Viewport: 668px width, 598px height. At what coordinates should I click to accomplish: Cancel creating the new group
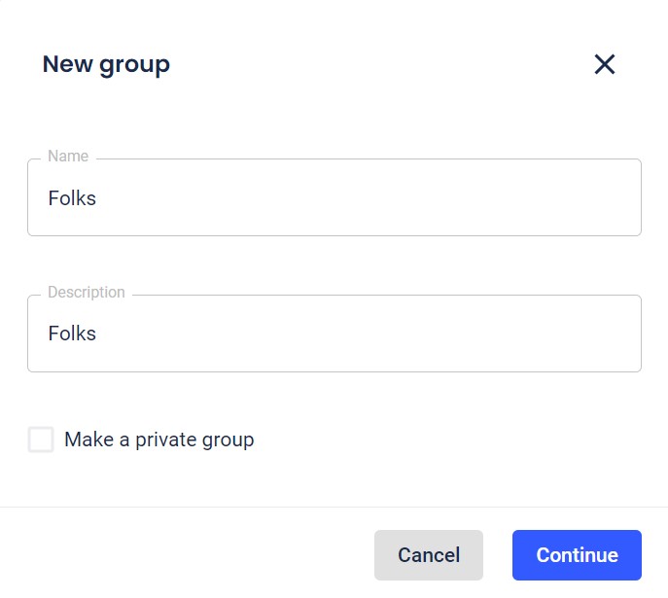(x=429, y=555)
